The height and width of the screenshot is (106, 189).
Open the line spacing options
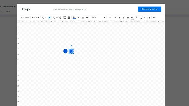149,18
